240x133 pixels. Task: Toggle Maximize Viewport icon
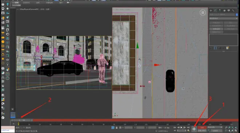pos(236,131)
